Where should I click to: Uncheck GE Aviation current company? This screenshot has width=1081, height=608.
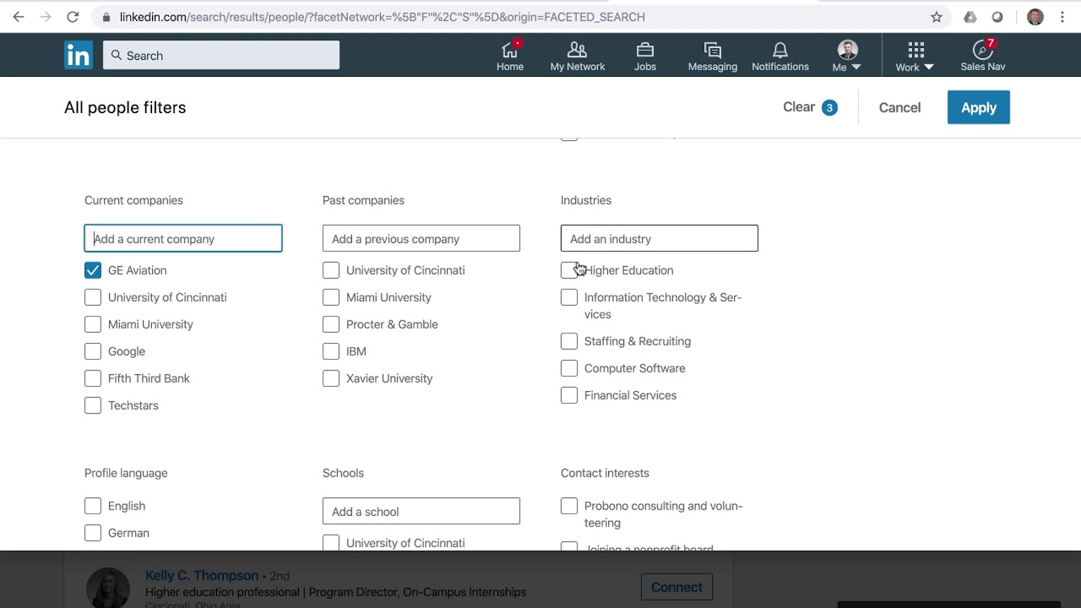click(x=93, y=270)
